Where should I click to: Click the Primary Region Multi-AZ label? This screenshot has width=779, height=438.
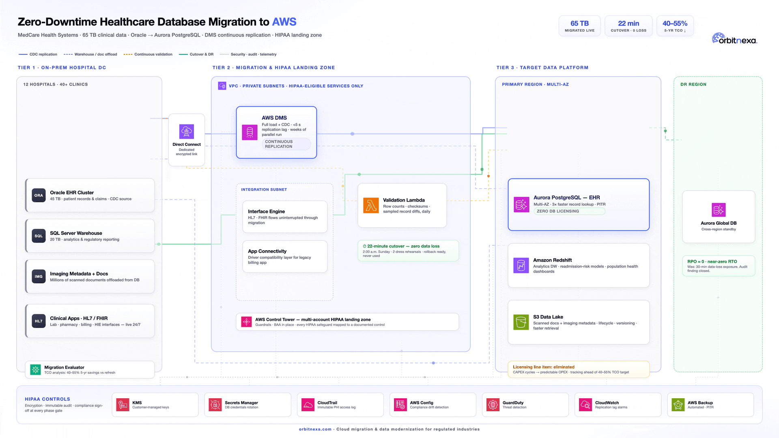point(535,84)
